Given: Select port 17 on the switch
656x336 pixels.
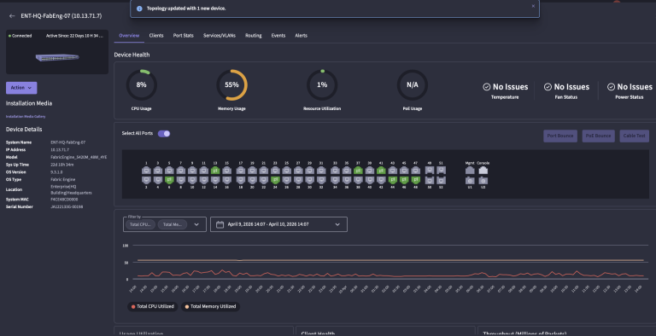Looking at the screenshot, I should [x=241, y=171].
